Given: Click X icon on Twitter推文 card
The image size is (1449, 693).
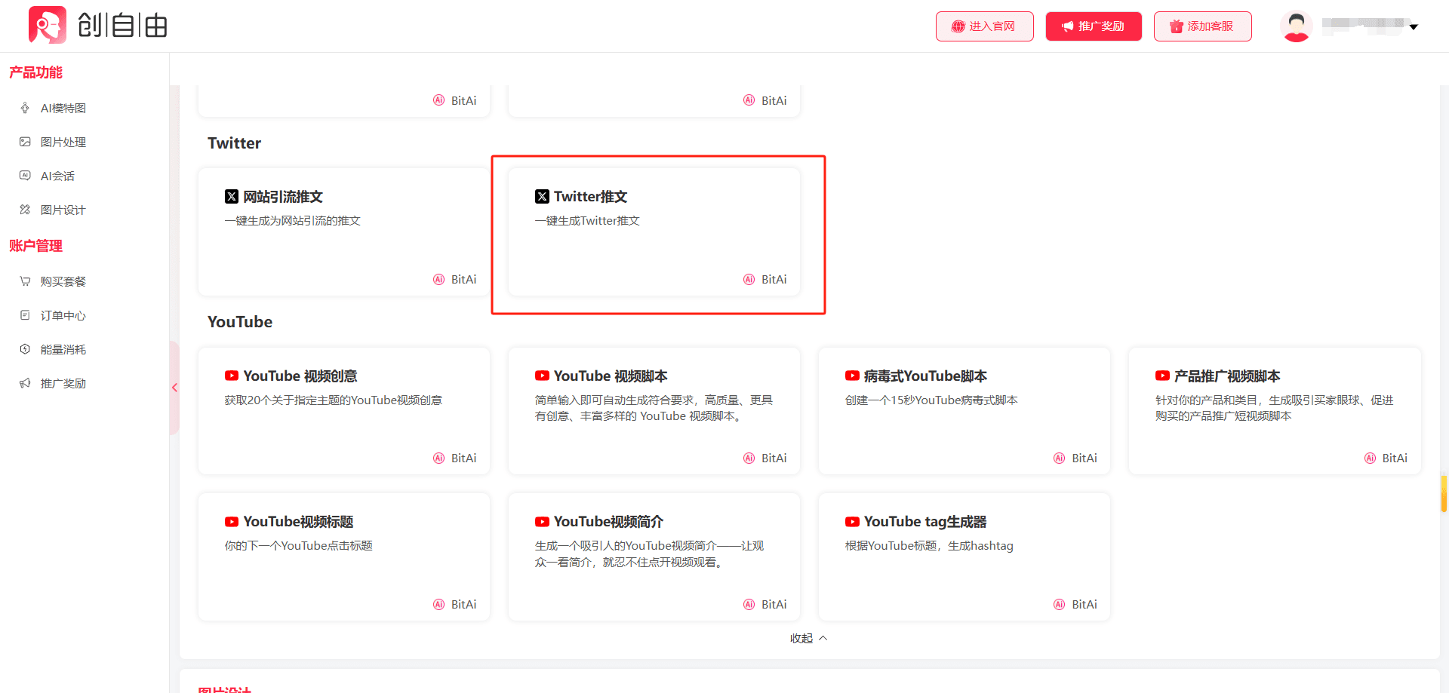Looking at the screenshot, I should point(542,197).
